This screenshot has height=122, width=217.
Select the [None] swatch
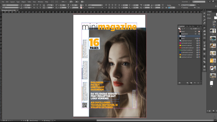[189, 32]
